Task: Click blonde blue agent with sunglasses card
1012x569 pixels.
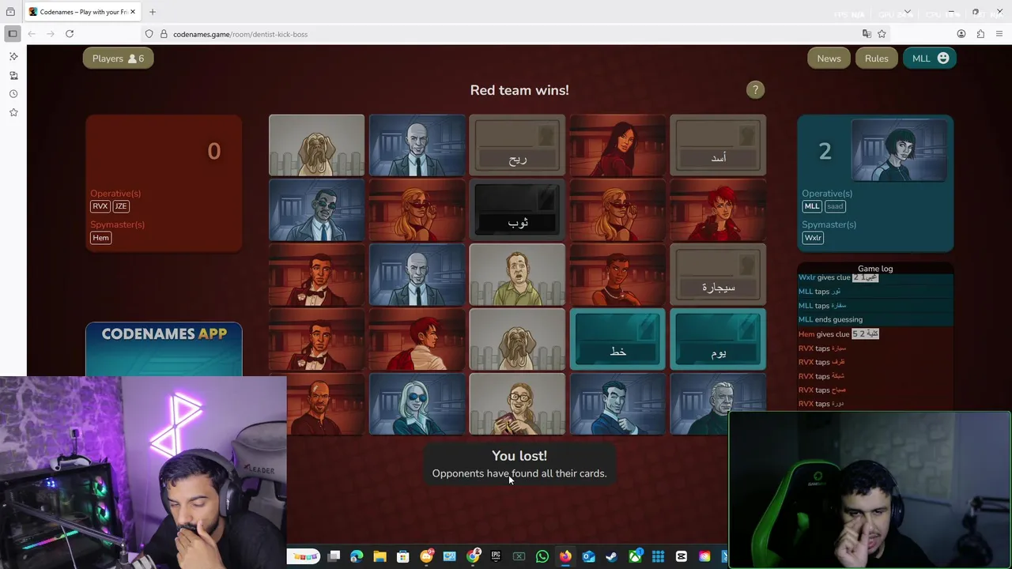Action: pos(417,405)
